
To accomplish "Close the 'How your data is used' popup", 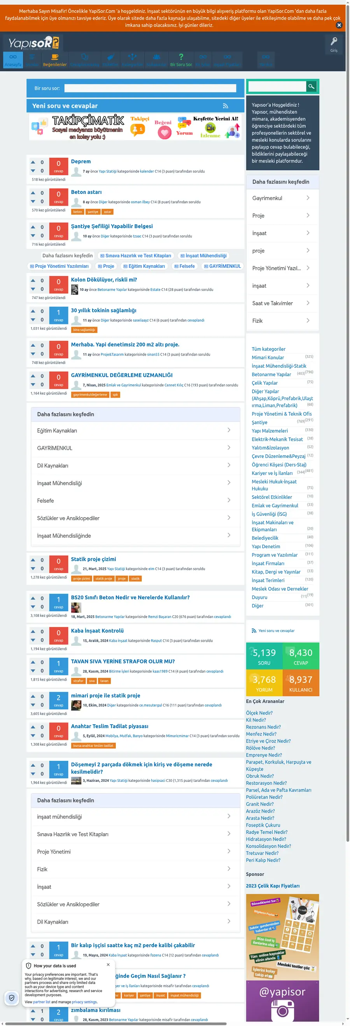I will (x=108, y=964).
